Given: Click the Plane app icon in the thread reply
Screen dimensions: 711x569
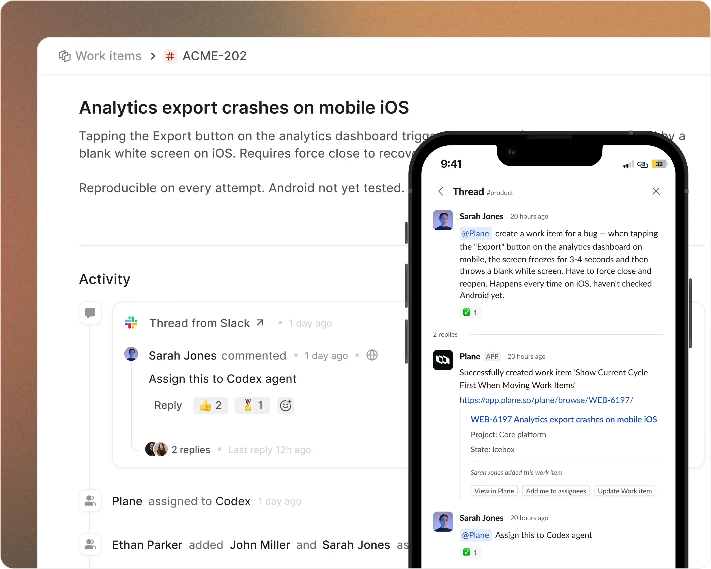Looking at the screenshot, I should point(442,360).
